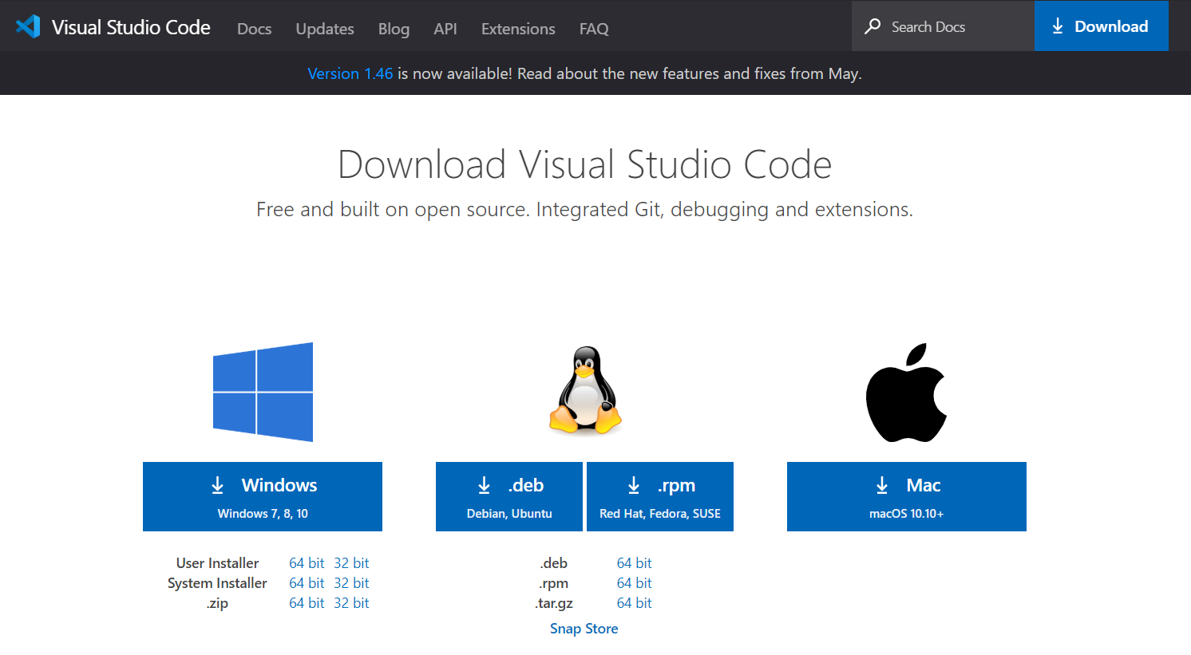1191x655 pixels.
Task: Click the download arrow on the Mac button
Action: click(x=881, y=484)
